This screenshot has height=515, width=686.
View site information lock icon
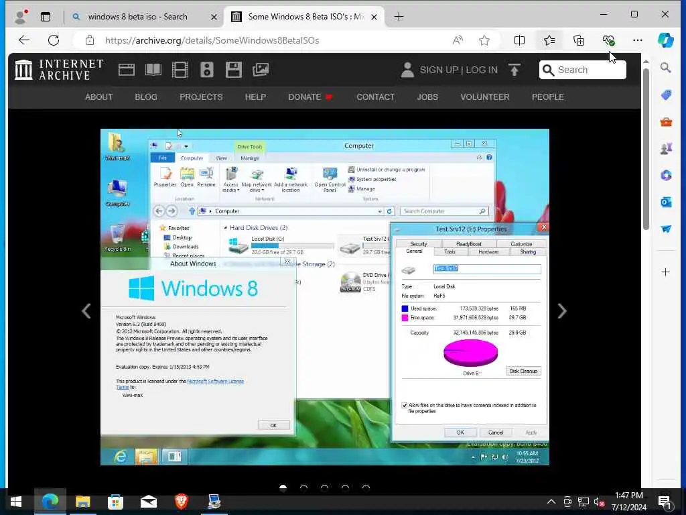point(90,40)
